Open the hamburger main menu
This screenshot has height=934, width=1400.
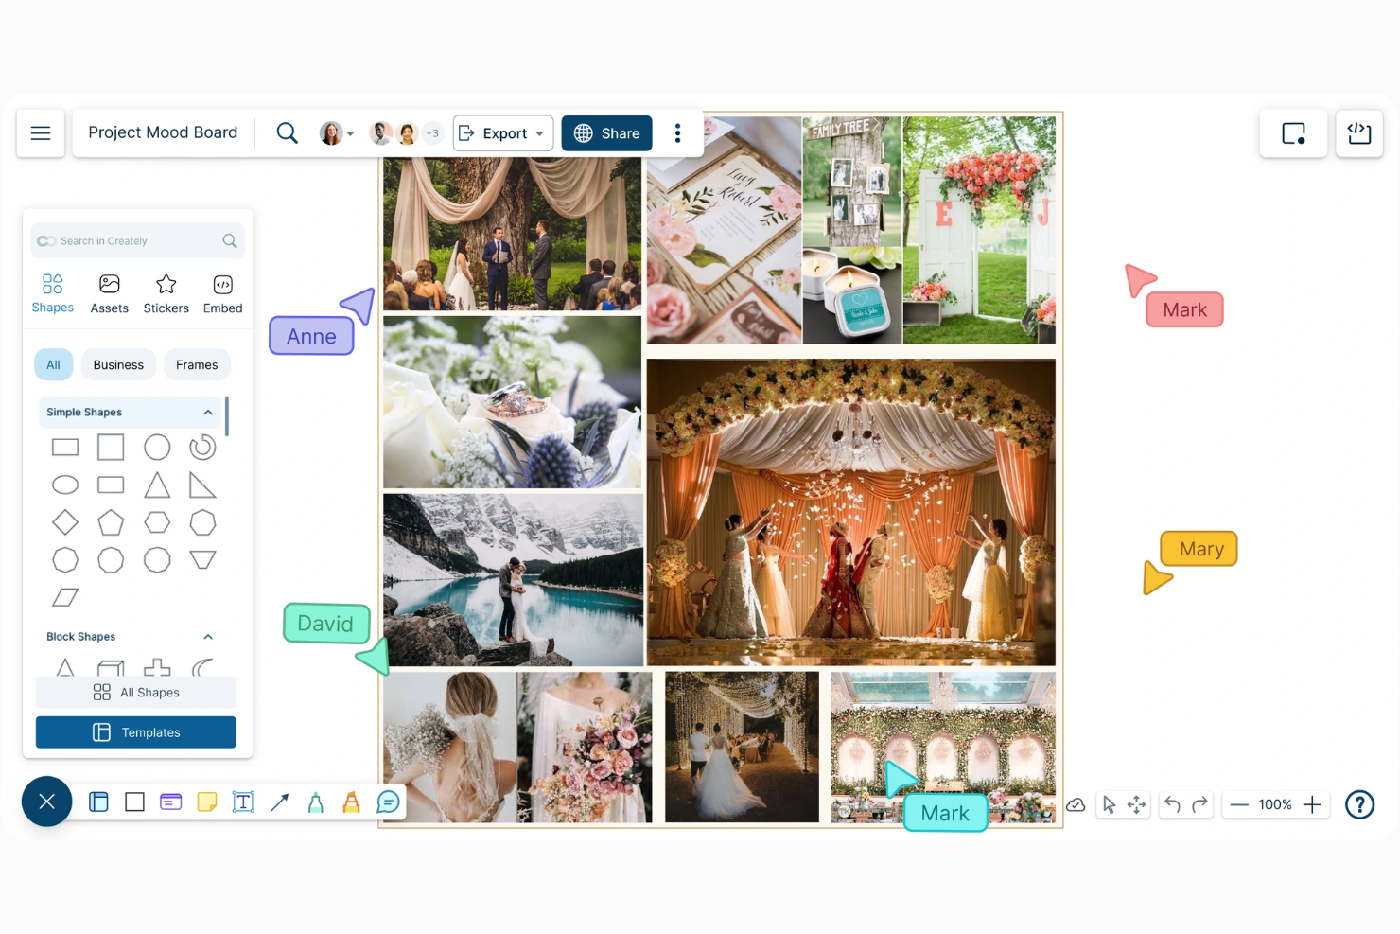41,132
